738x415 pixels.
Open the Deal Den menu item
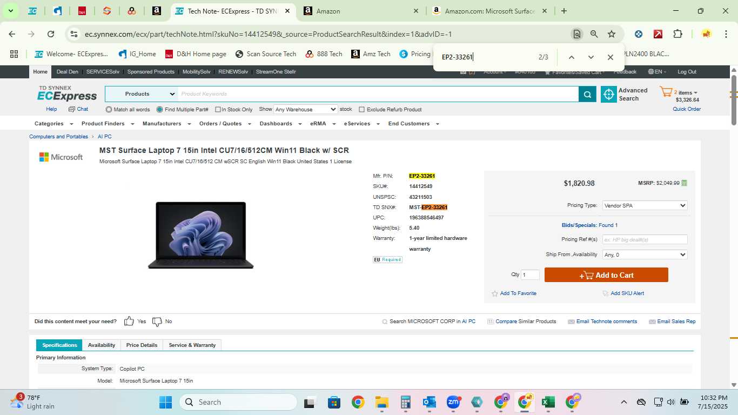point(67,72)
